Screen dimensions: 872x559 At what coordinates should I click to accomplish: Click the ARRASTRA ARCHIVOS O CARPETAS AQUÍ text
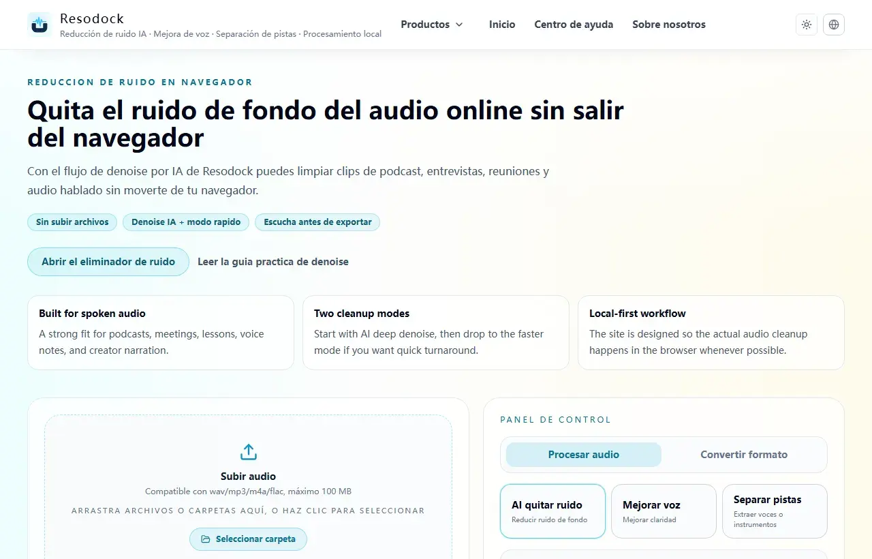(248, 511)
